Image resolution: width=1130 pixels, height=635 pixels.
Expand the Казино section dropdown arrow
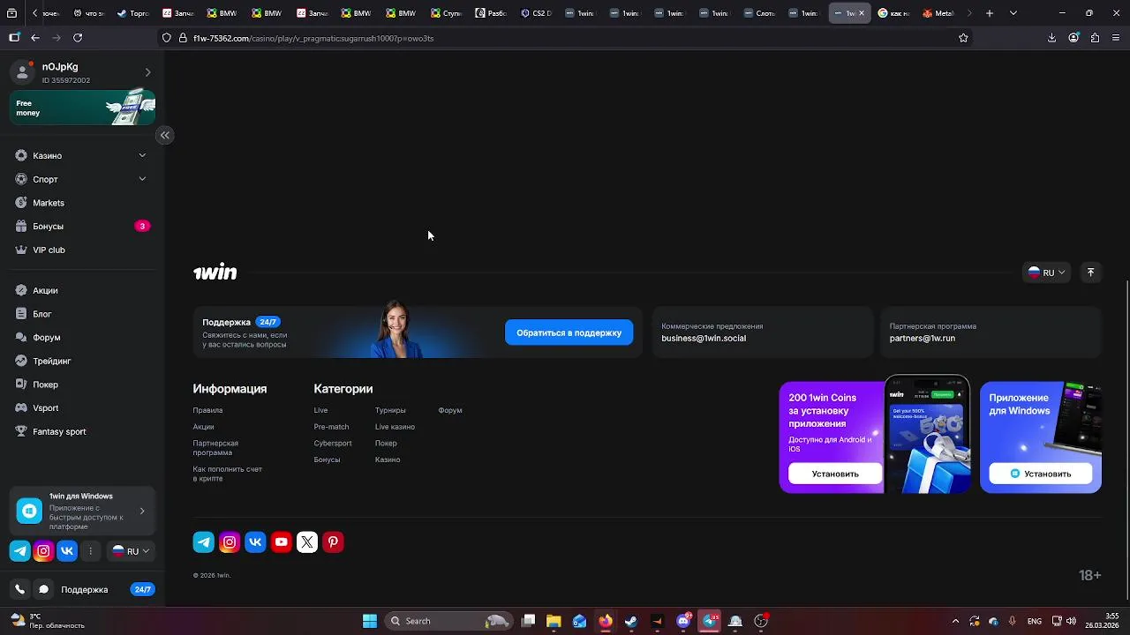click(x=142, y=155)
